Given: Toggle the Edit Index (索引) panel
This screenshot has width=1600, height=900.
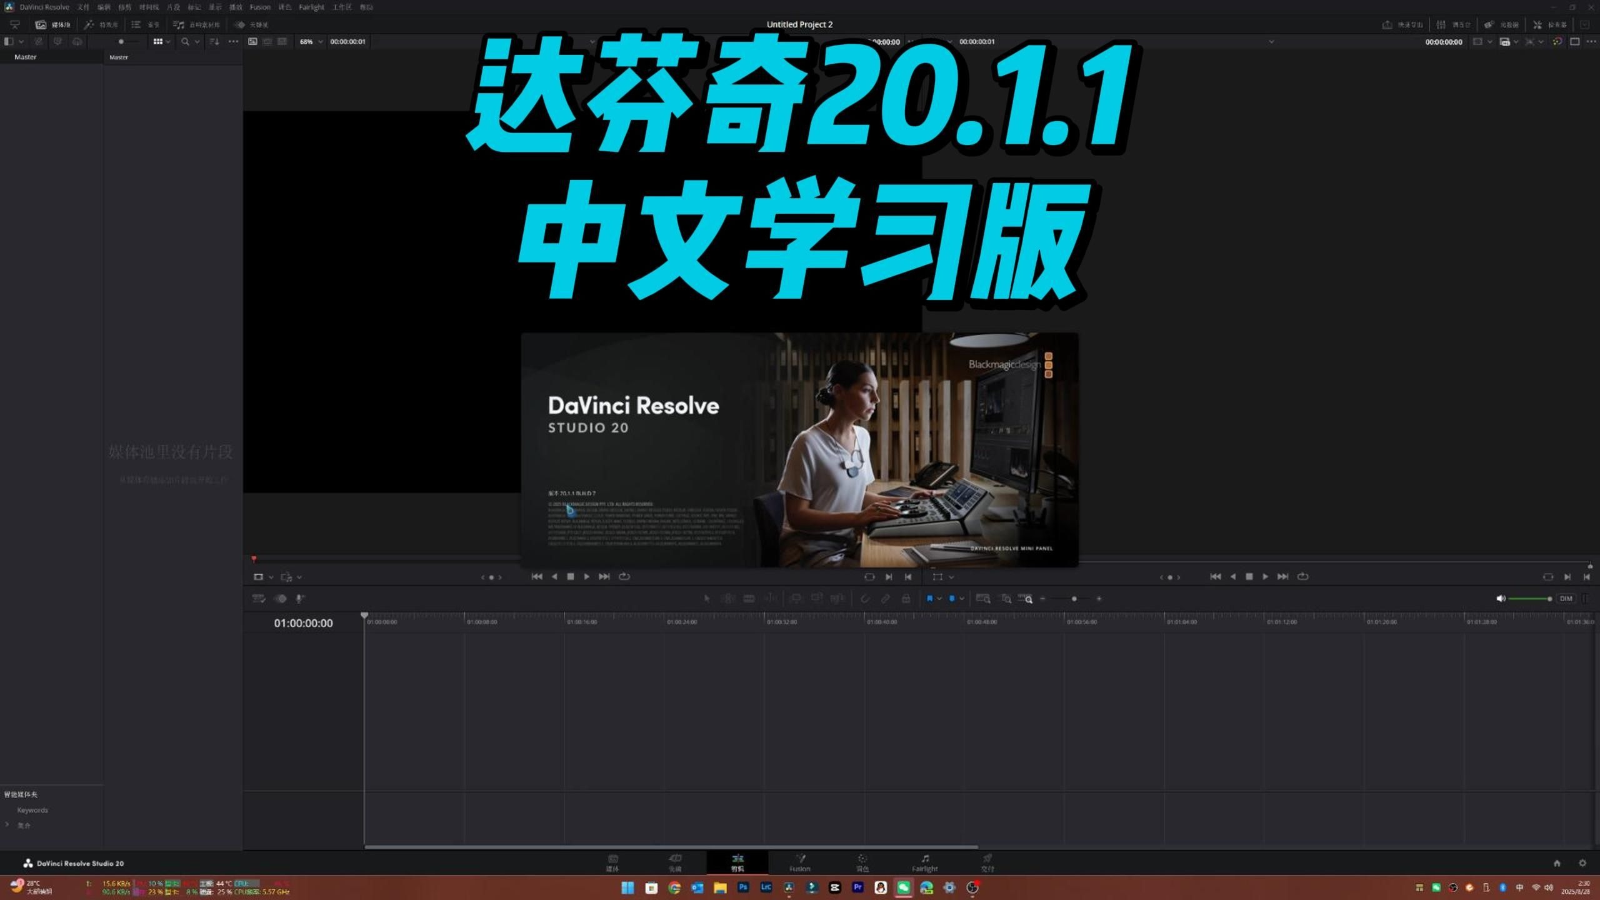Looking at the screenshot, I should pos(145,24).
